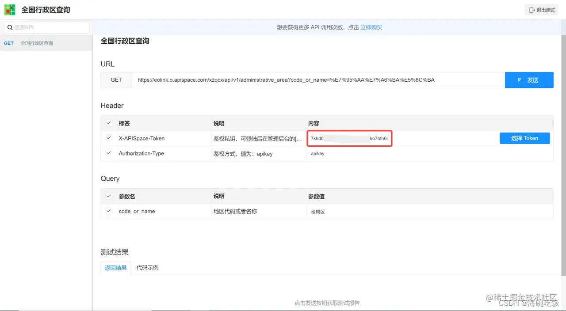Toggle the X-APISpace-Token checkbox
Image resolution: width=566 pixels, height=311 pixels.
pyautogui.click(x=109, y=138)
